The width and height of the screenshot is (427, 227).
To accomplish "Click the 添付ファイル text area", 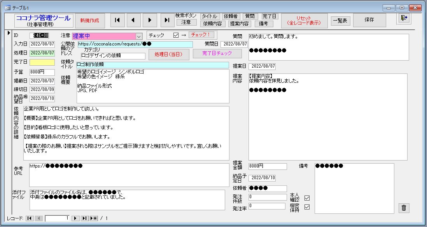I will point(127,200).
